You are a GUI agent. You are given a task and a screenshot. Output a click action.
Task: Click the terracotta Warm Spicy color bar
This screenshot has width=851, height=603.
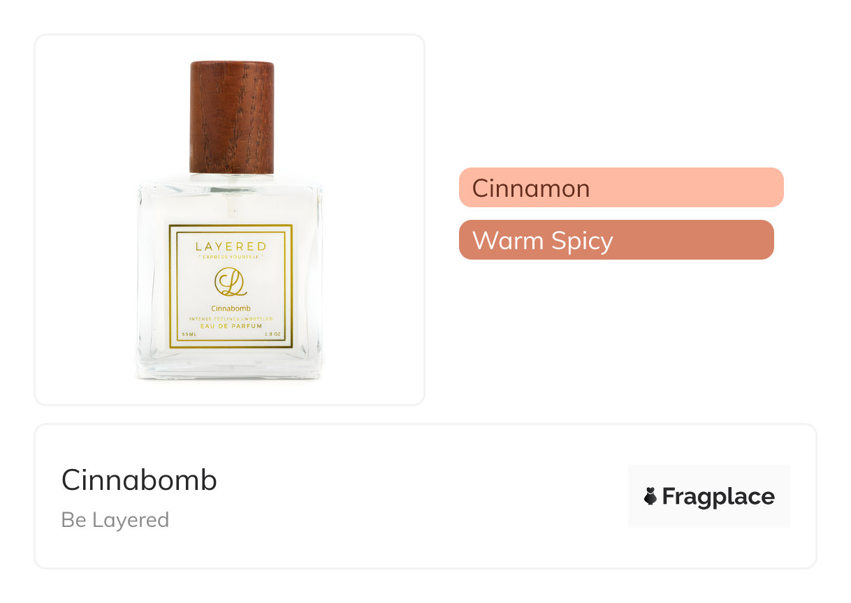click(699, 240)
